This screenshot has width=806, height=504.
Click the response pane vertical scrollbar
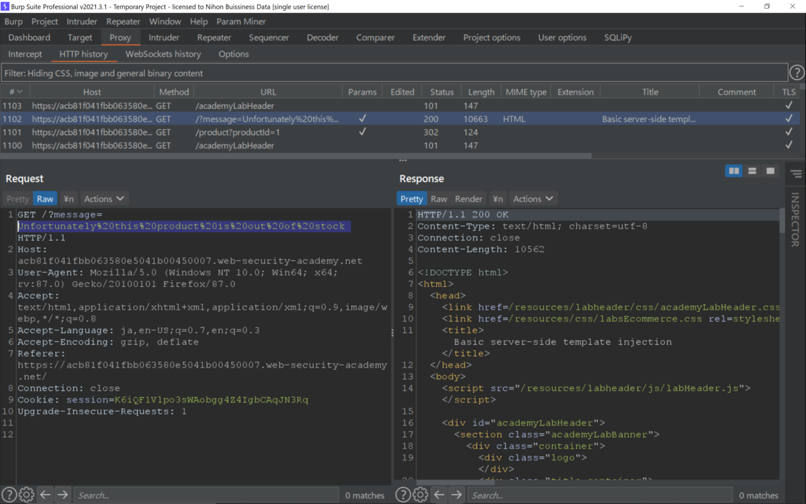click(x=781, y=220)
